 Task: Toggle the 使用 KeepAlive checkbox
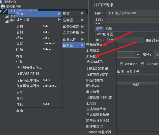point(142,64)
